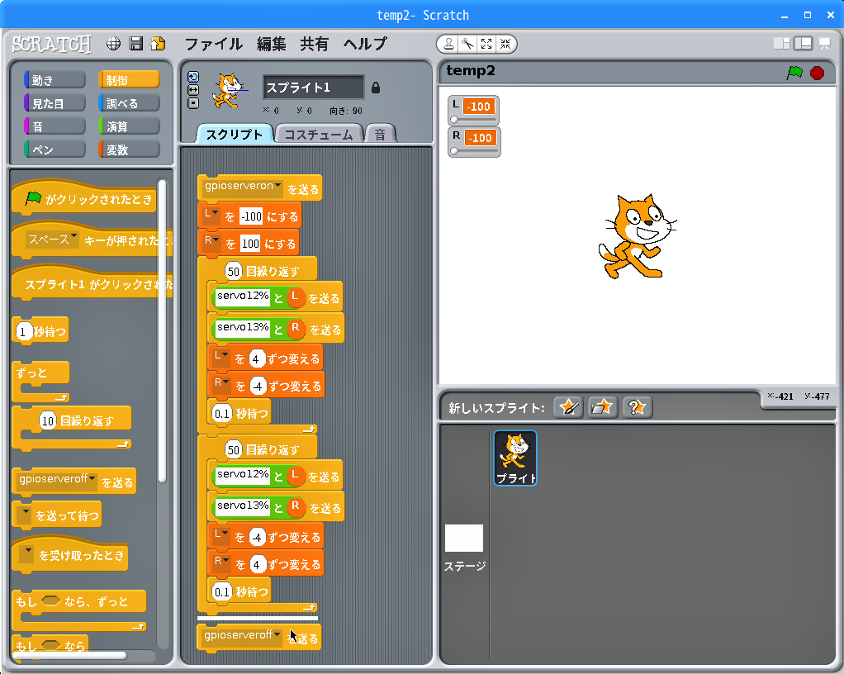Click the green flag to start
The width and height of the screenshot is (844, 674).
(794, 73)
